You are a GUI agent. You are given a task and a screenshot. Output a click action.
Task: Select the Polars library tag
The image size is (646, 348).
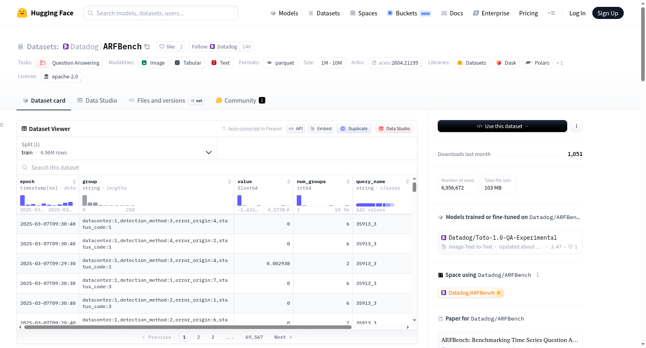tap(538, 63)
